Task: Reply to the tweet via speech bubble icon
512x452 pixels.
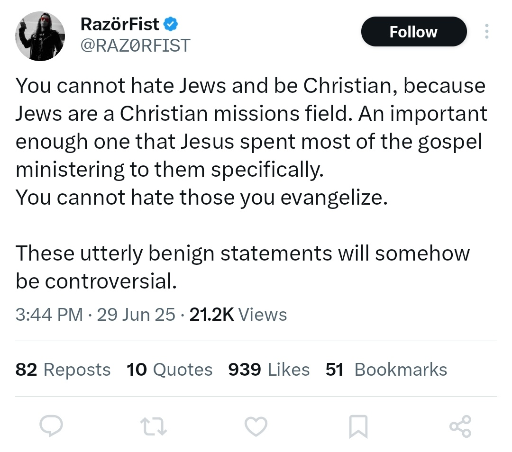Action: (x=51, y=426)
